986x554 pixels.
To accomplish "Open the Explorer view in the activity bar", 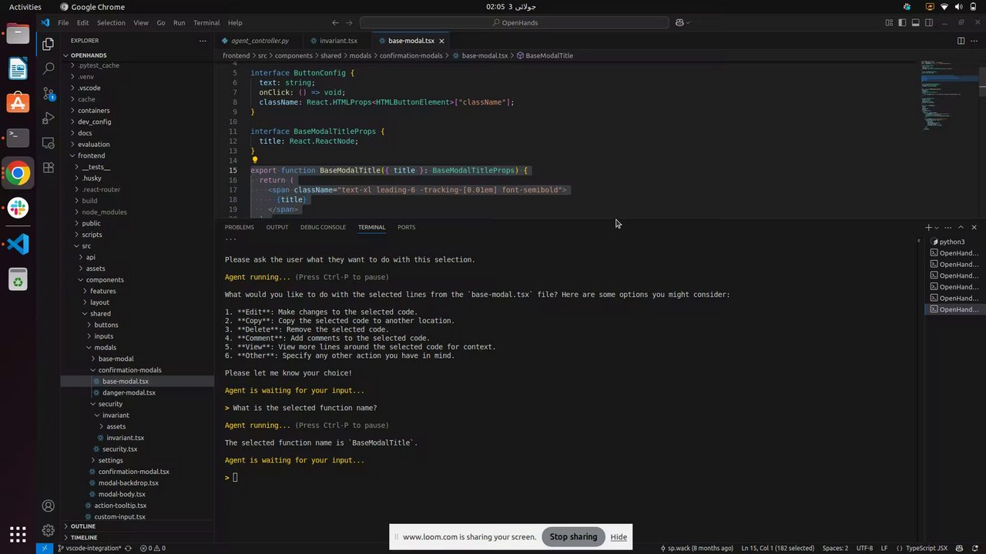I will (48, 45).
